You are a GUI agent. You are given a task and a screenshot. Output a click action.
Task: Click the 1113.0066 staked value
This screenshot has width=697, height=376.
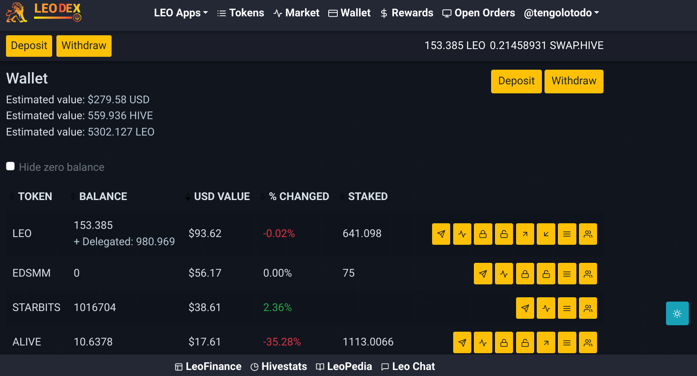[368, 342]
